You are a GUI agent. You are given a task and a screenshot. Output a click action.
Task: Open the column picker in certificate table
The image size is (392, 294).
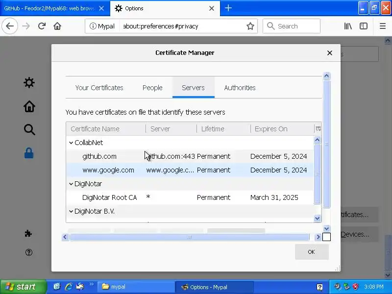tap(318, 128)
